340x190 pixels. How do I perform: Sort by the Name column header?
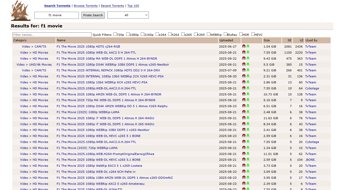61,40
